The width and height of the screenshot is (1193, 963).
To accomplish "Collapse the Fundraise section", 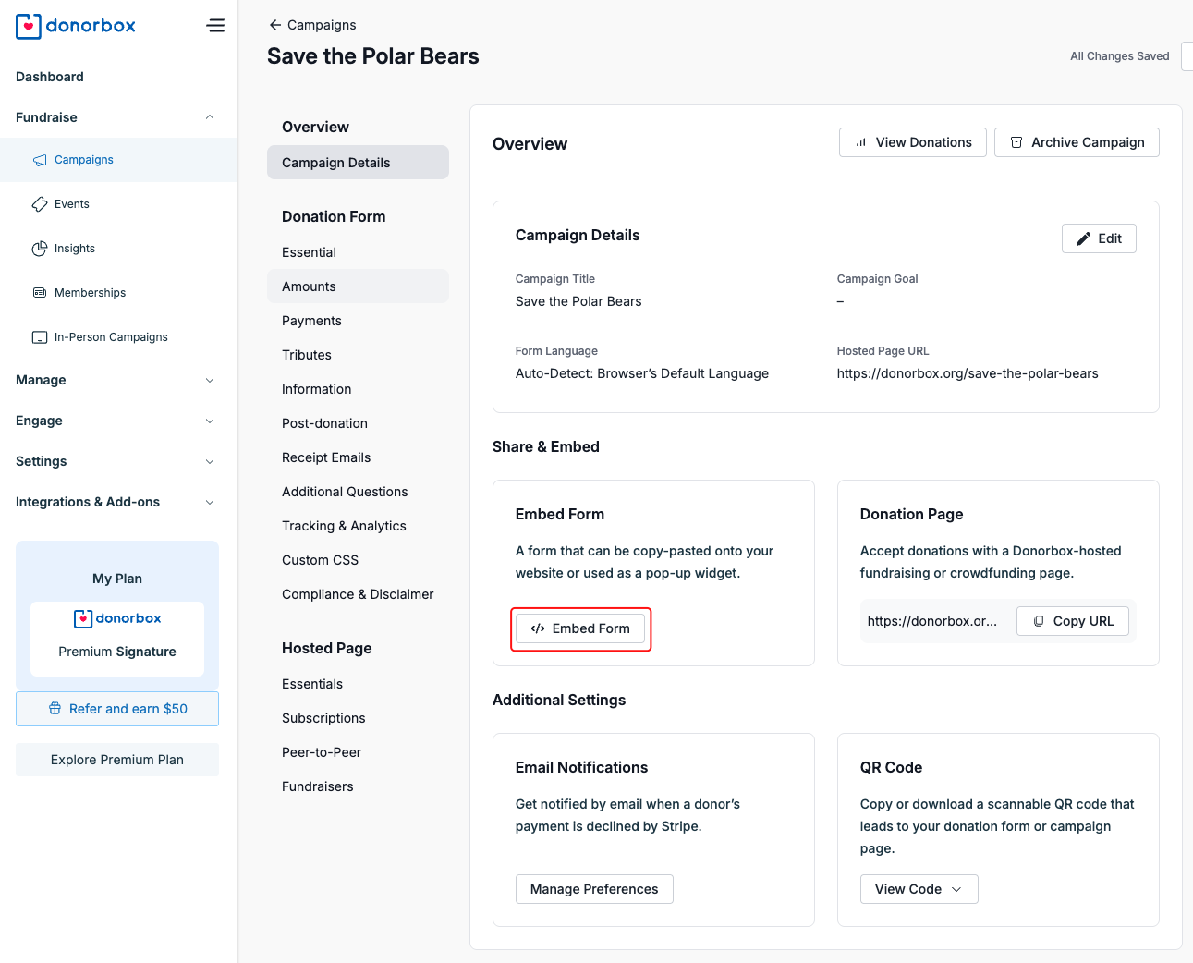I will (x=210, y=117).
